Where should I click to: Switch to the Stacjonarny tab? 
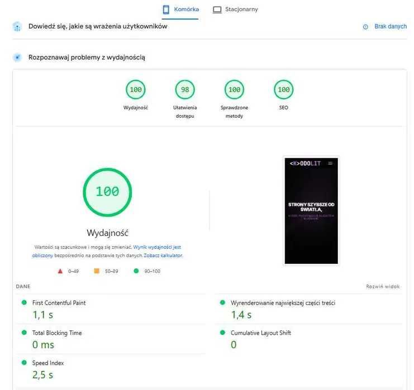point(235,9)
